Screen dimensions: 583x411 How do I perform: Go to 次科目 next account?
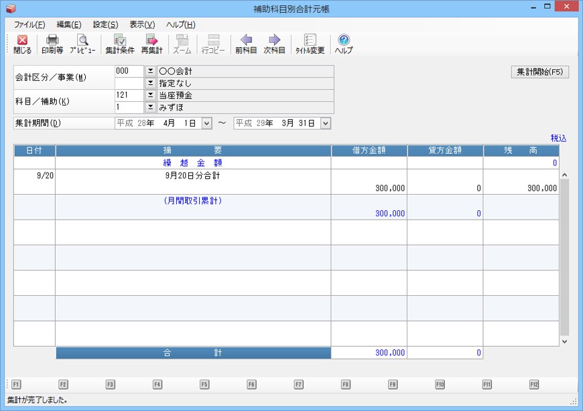(x=274, y=44)
